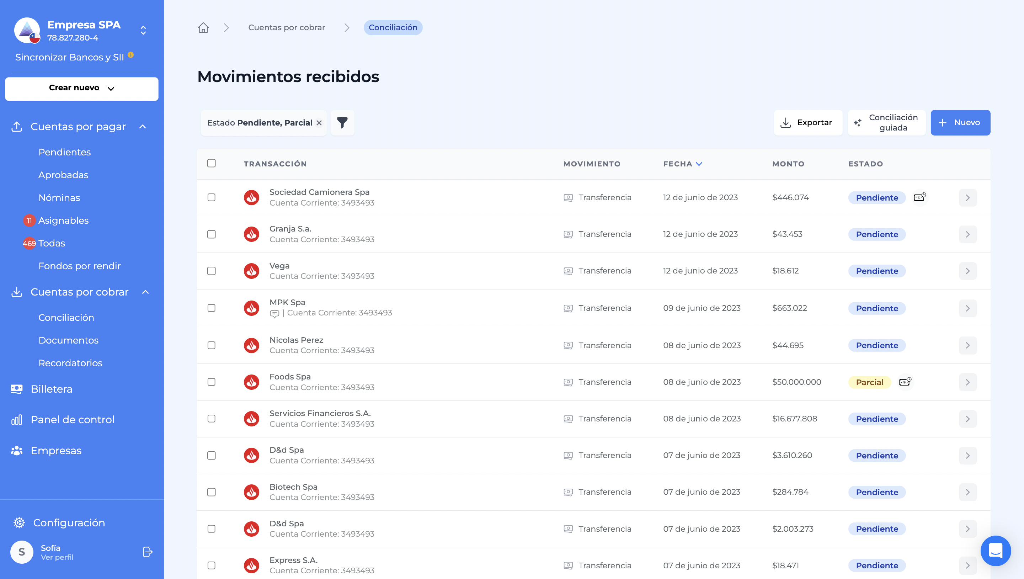1024x579 pixels.
Task: Toggle the Fecha column sort arrow
Action: [x=700, y=164]
